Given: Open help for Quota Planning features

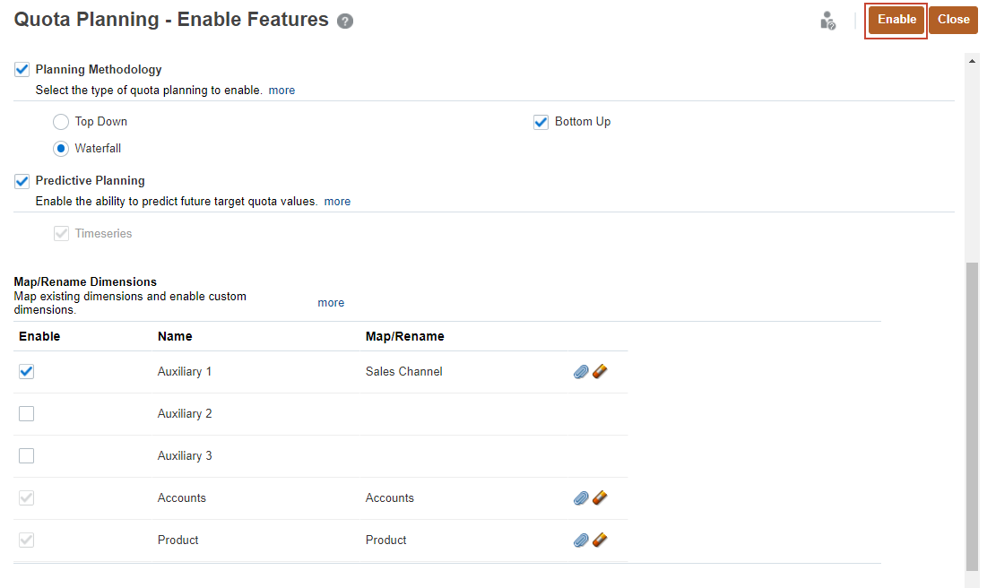Looking at the screenshot, I should click(x=345, y=20).
